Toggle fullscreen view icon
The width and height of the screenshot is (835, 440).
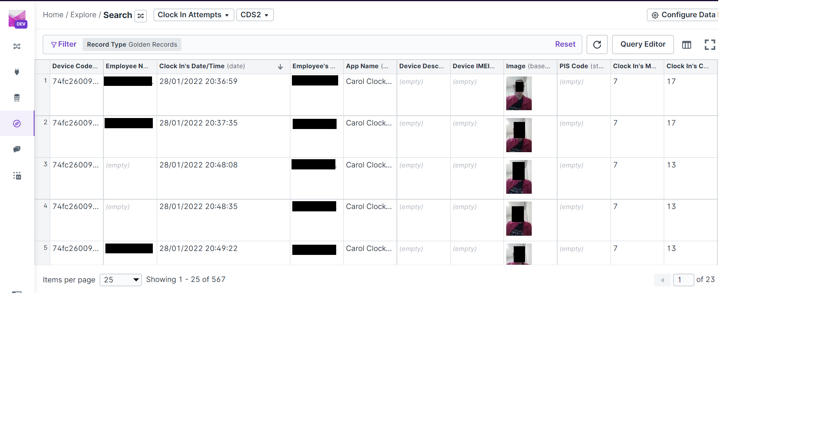(710, 45)
